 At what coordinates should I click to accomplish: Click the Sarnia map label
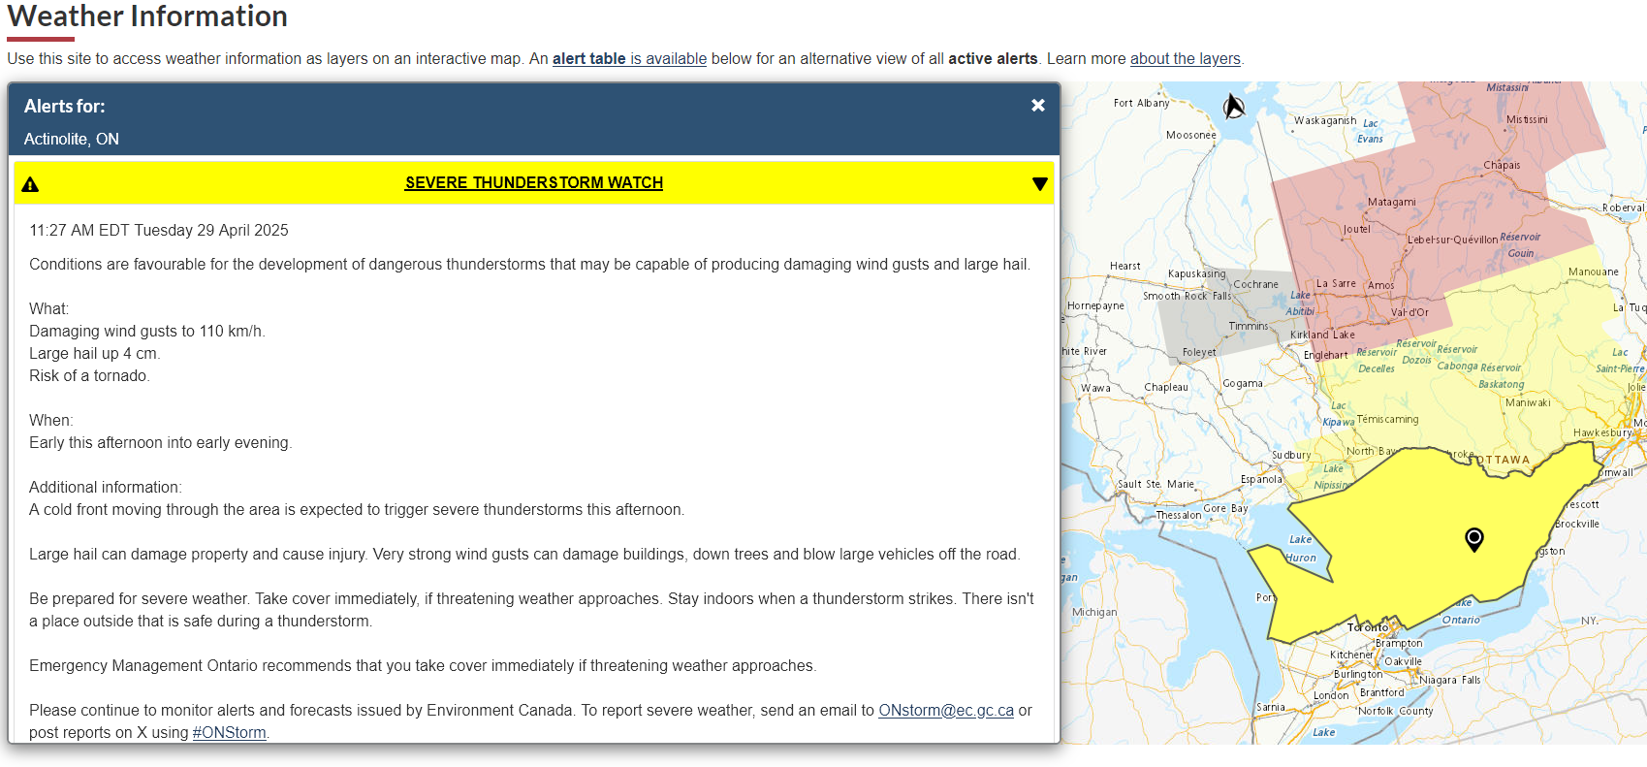[1270, 707]
